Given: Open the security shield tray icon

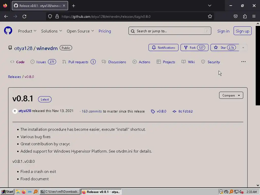Looking at the screenshot, I should [x=221, y=192].
